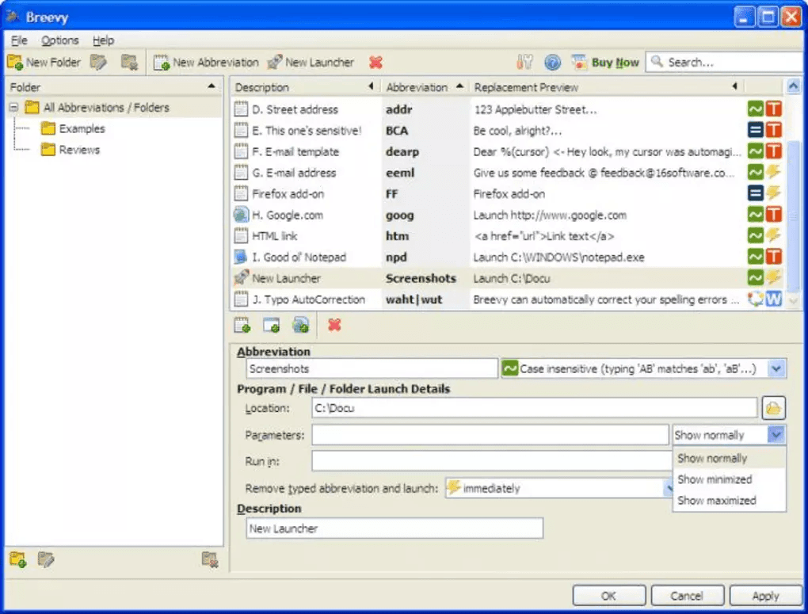
Task: Browse for a location with the folder button
Action: (x=773, y=409)
